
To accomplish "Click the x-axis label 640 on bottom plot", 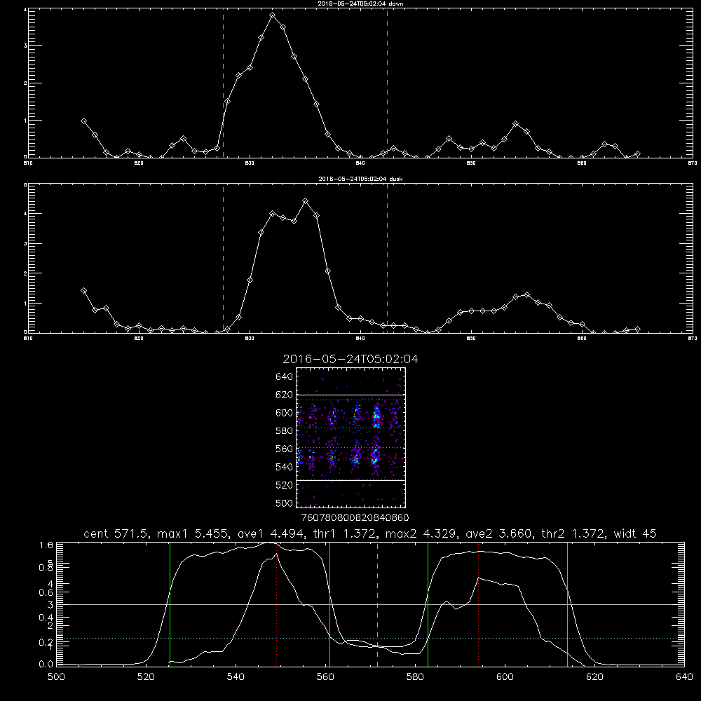I will pos(684,677).
